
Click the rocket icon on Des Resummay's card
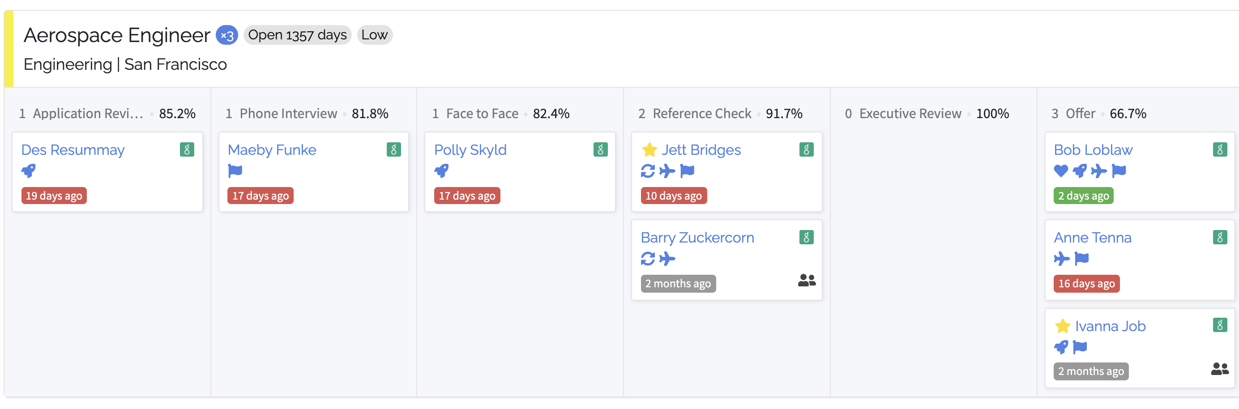tap(28, 170)
